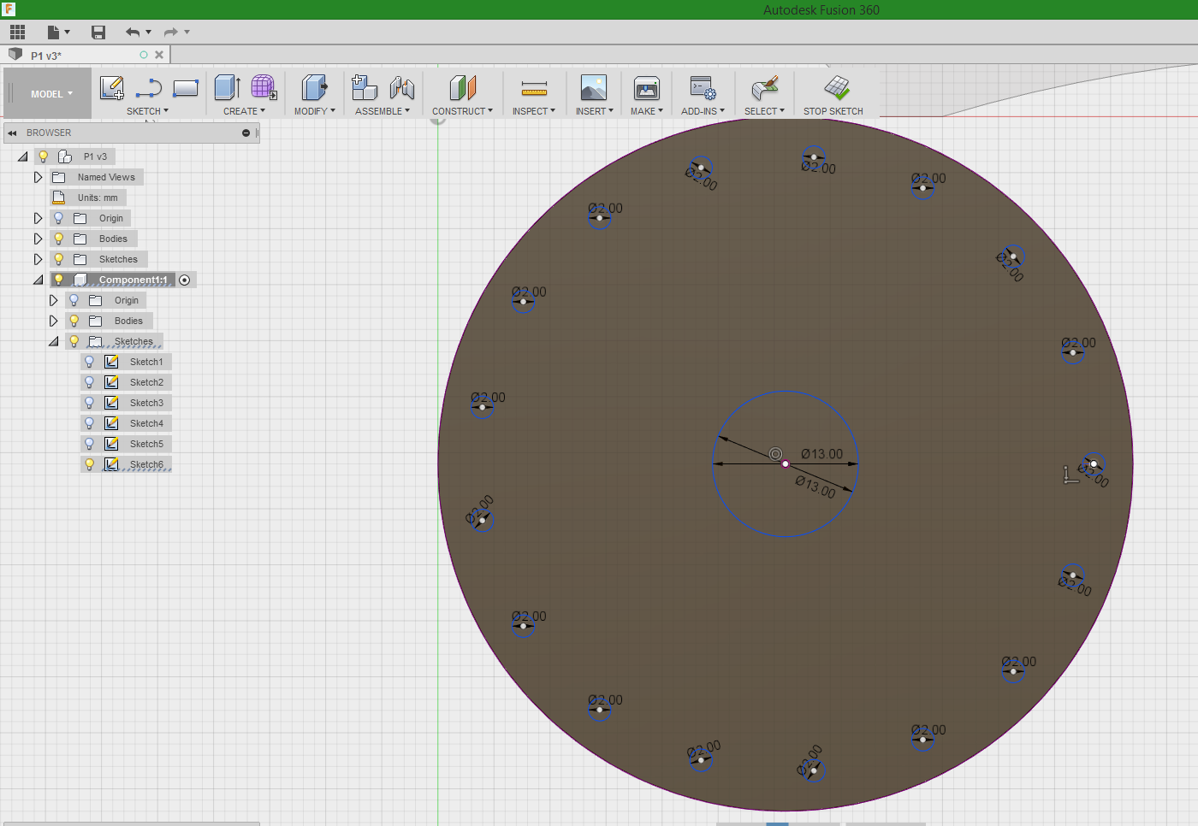Collapse Sketches under Component1:1
Image resolution: width=1198 pixels, height=826 pixels.
pos(53,342)
